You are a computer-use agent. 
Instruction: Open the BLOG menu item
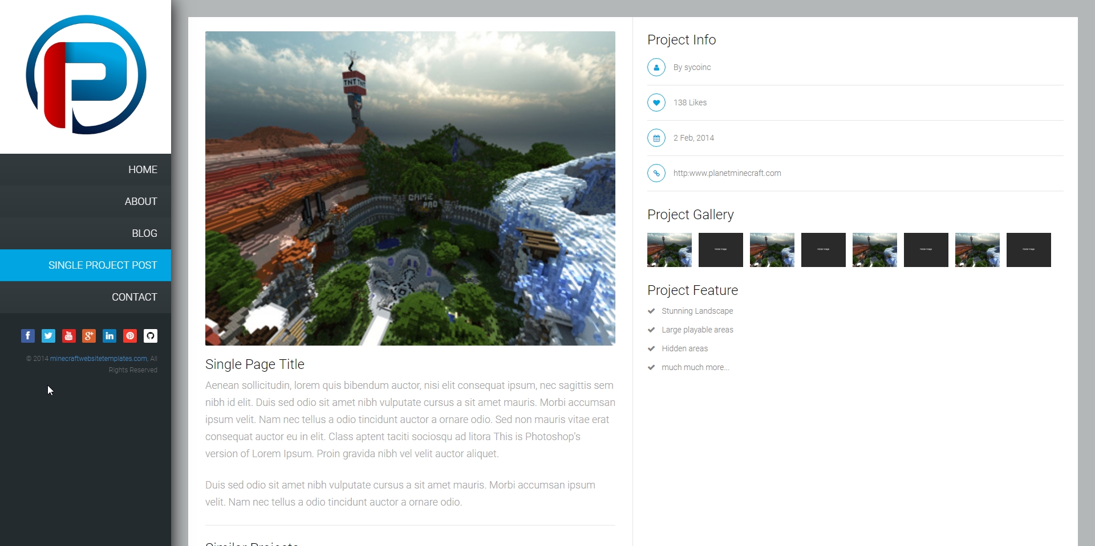coord(86,233)
